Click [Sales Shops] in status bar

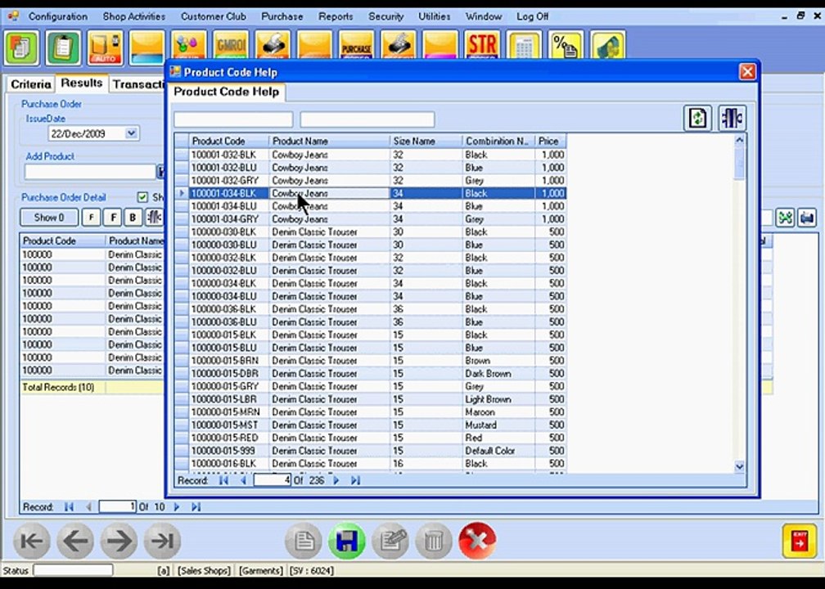pyautogui.click(x=204, y=571)
